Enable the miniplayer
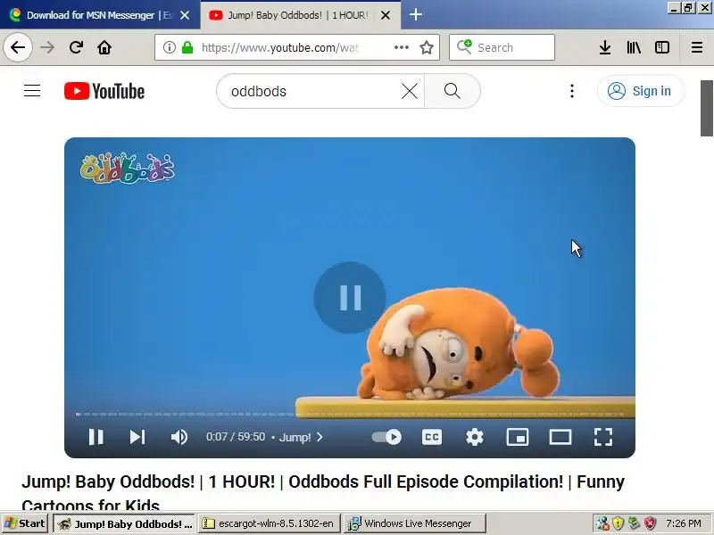The width and height of the screenshot is (714, 535). (518, 437)
